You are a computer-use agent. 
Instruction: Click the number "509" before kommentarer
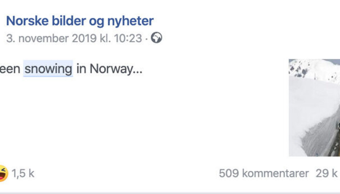(x=228, y=173)
